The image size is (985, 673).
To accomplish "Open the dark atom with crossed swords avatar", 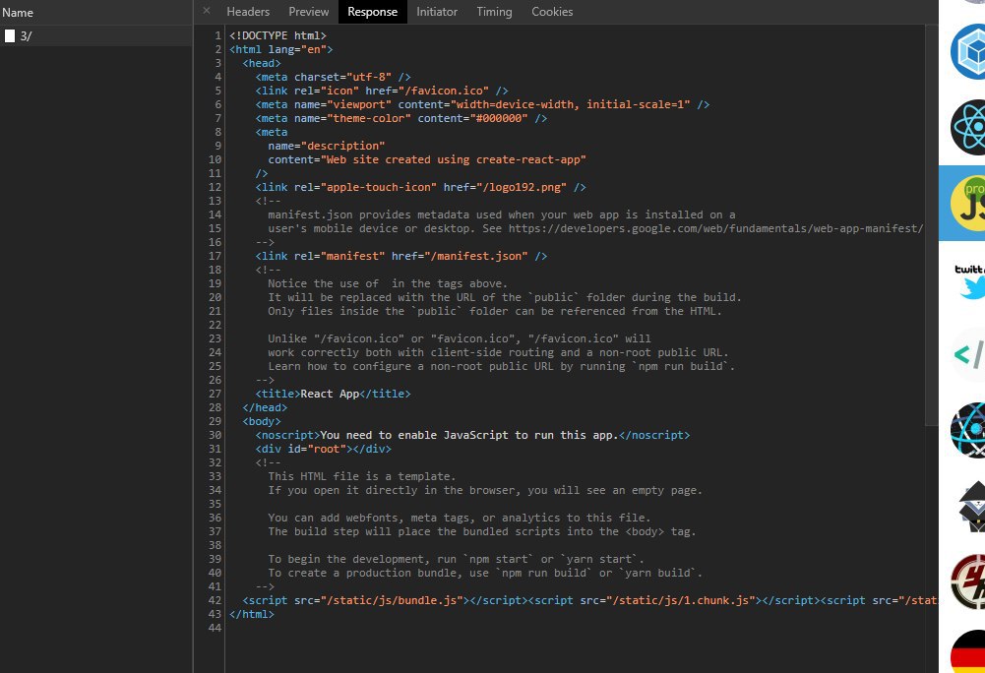I will tap(967, 430).
